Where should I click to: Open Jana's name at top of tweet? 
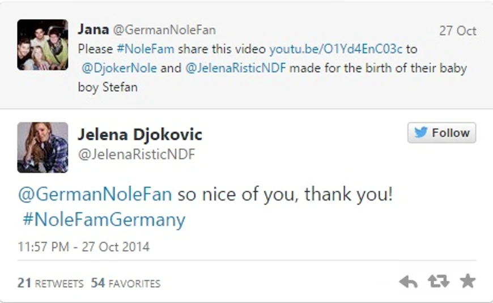point(93,29)
